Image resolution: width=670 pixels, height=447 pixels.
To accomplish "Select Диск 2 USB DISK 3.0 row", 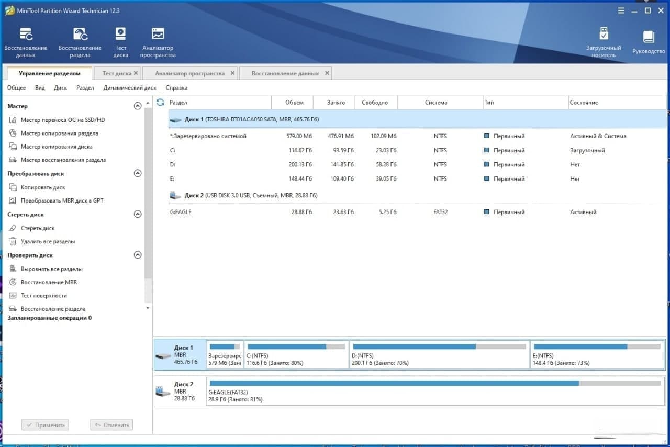I will tap(418, 195).
